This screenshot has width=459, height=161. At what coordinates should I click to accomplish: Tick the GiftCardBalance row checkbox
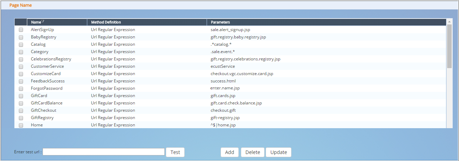click(x=21, y=103)
